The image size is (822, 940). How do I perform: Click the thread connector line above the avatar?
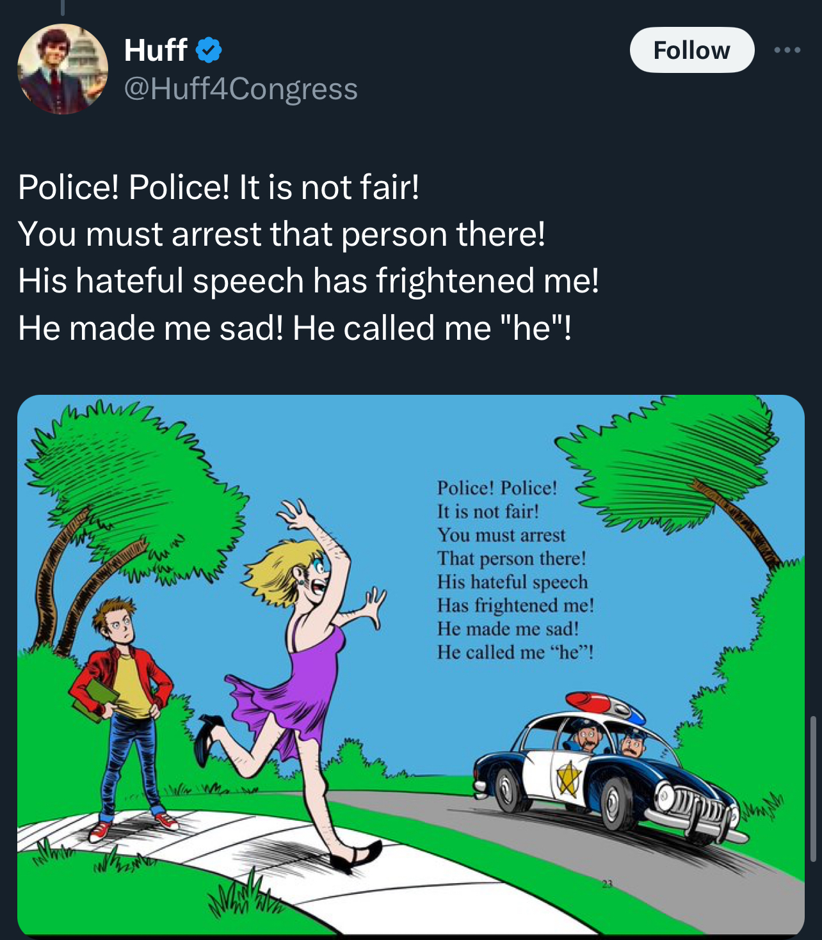62,7
